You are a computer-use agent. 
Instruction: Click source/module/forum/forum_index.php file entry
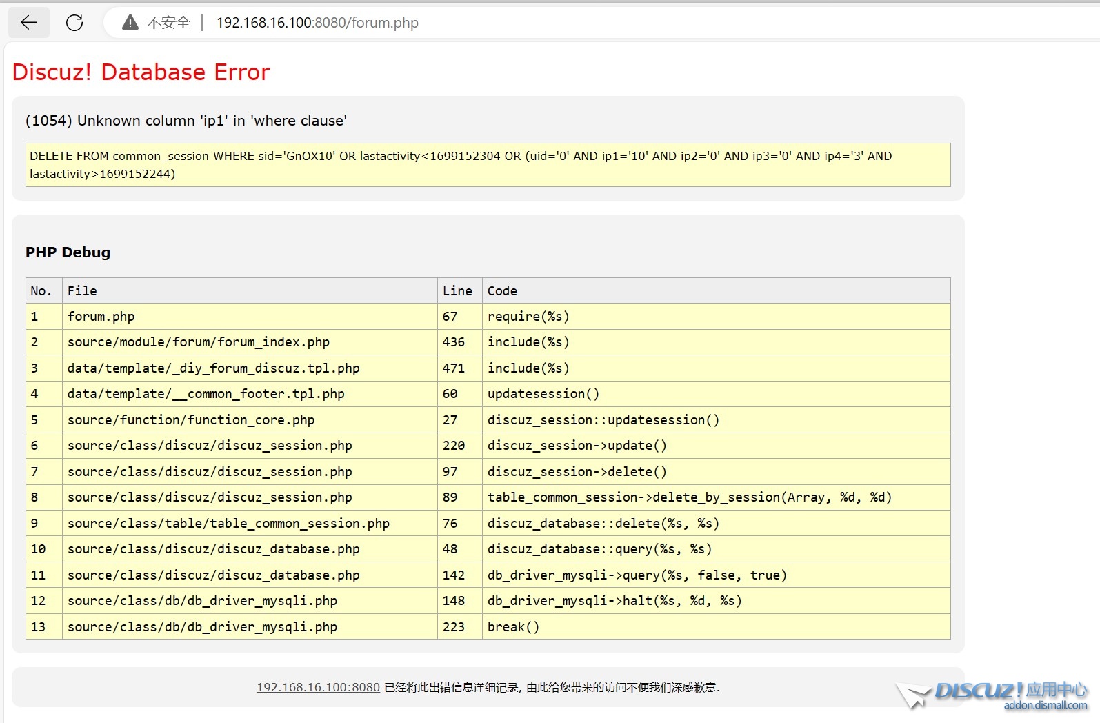click(198, 342)
